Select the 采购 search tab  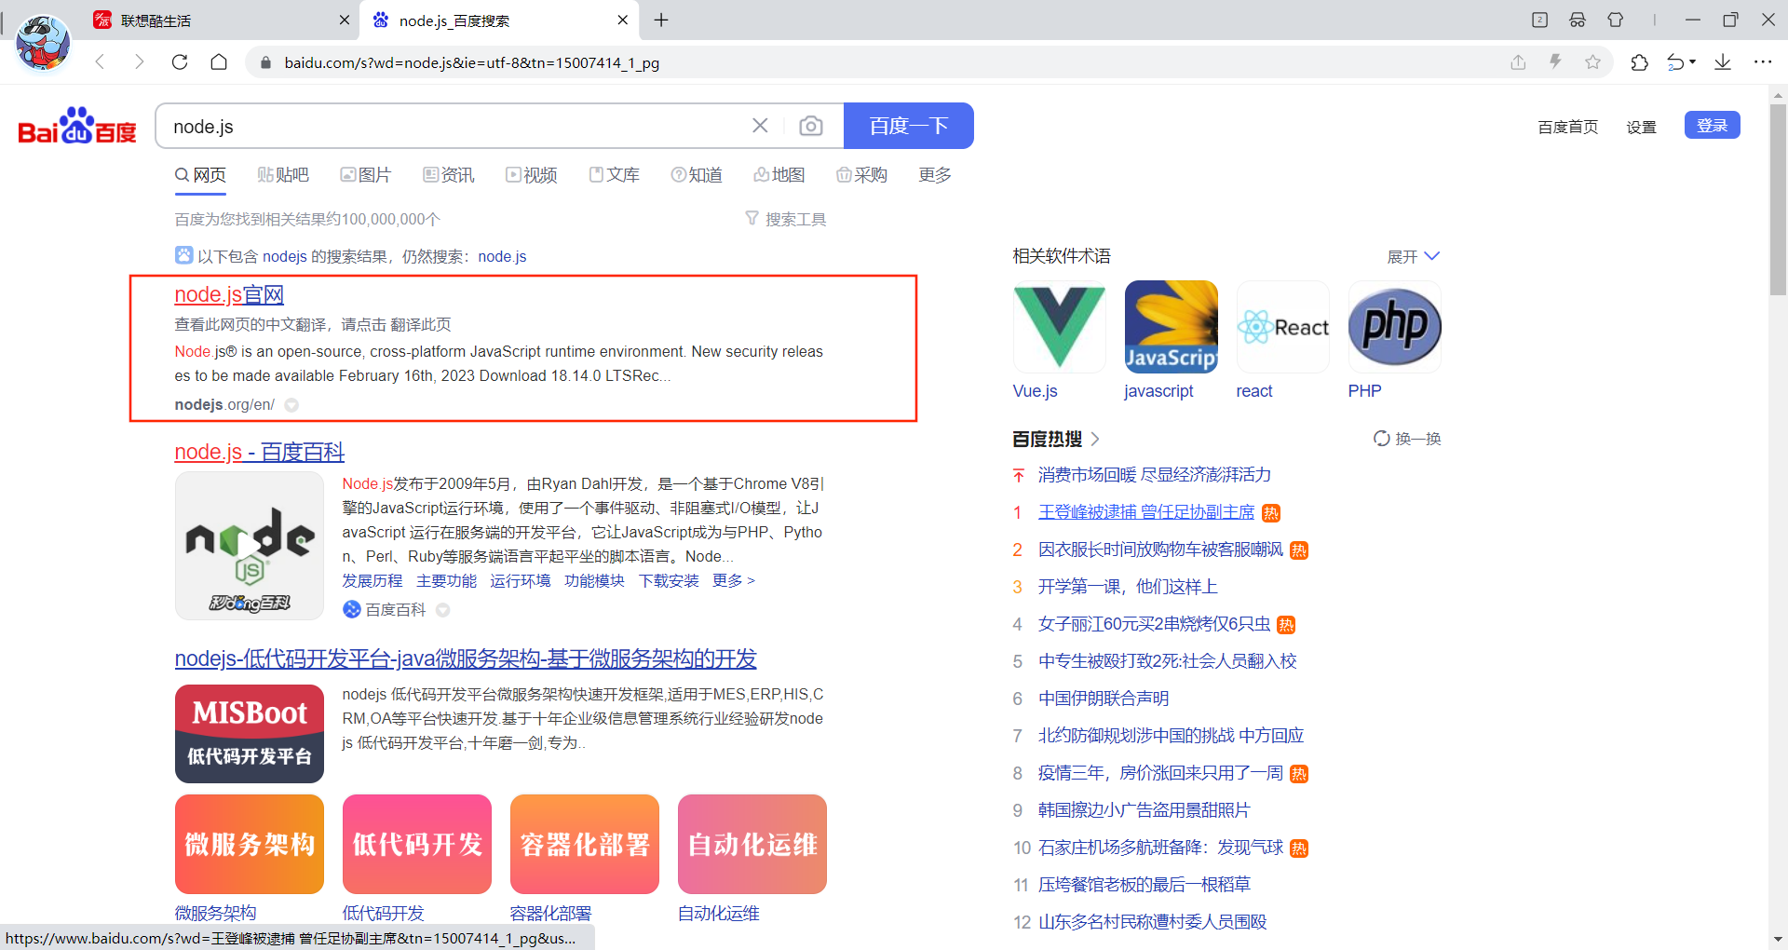(861, 175)
